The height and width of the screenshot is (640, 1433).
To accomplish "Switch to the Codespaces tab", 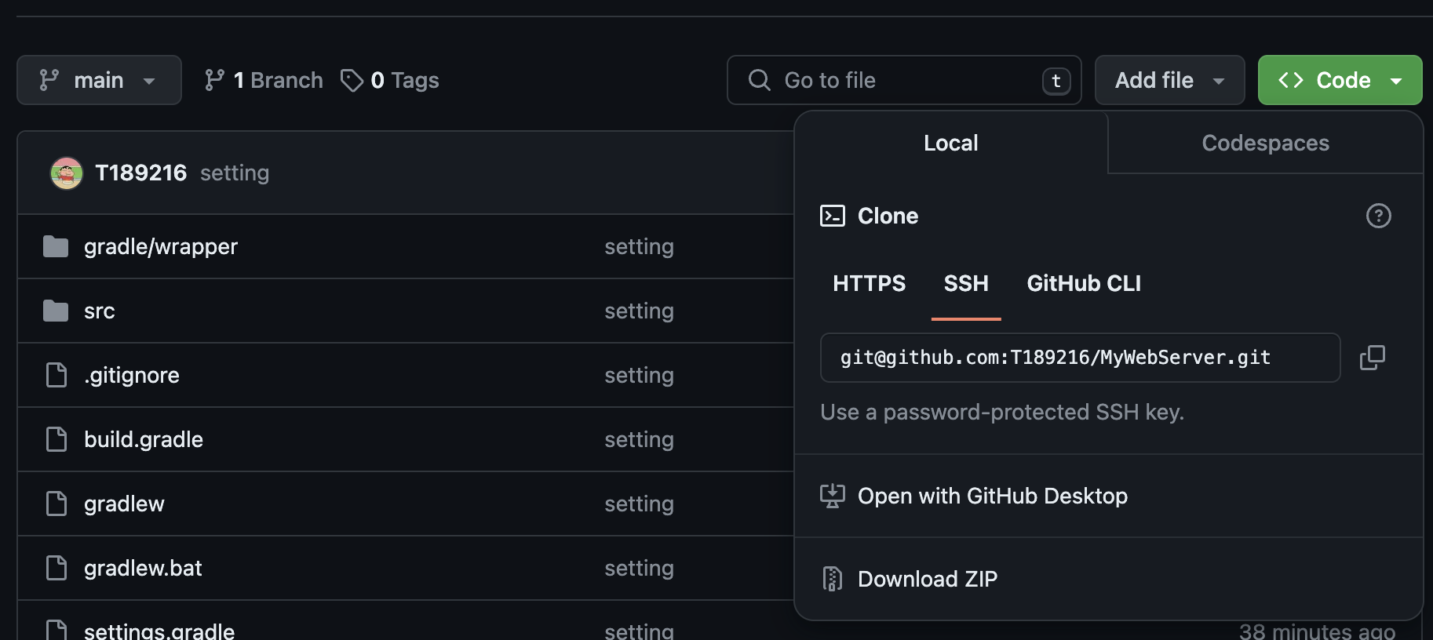I will tap(1265, 143).
